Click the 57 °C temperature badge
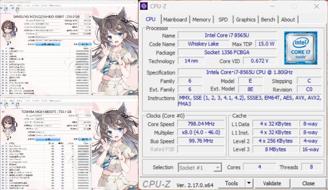Viewport: 328px width, 190px height. tap(85, 44)
